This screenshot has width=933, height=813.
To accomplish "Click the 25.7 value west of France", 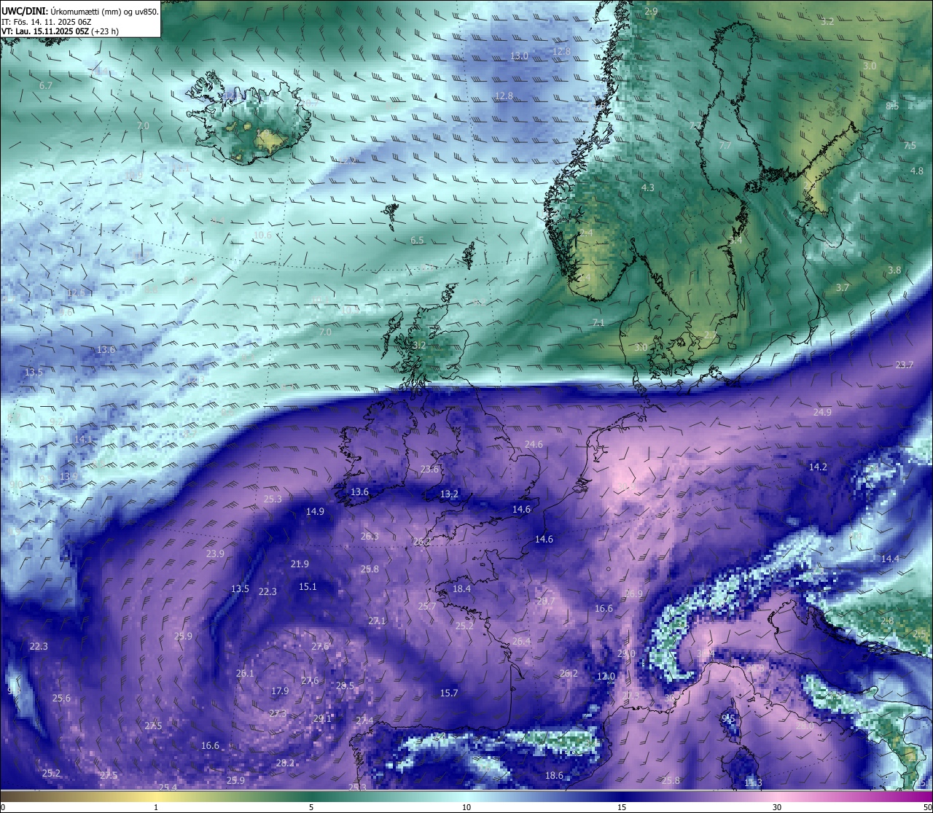I will click(427, 606).
